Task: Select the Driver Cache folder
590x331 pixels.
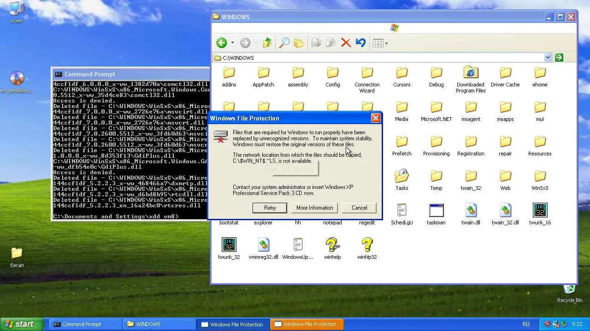Action: point(505,77)
